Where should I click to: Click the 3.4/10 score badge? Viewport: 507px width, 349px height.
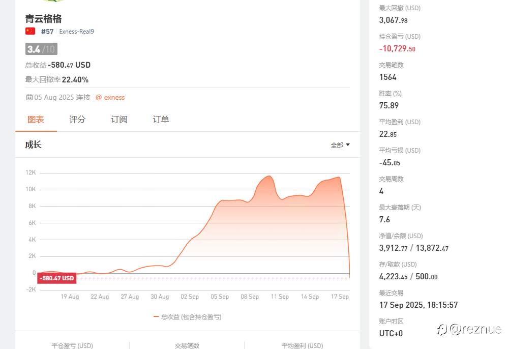point(41,49)
